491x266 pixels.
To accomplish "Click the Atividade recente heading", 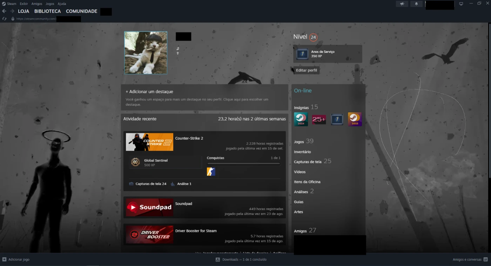I will tap(140, 119).
